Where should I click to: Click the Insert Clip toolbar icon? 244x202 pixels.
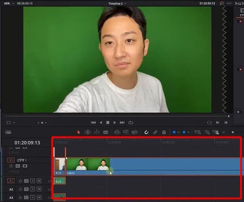(x=117, y=132)
